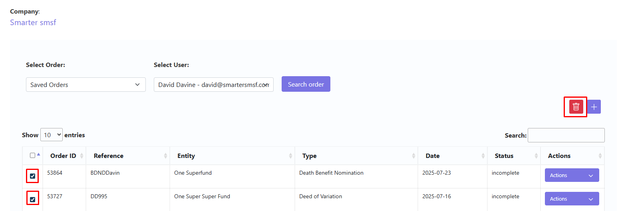This screenshot has height=211, width=620.
Task: Uncheck the checkbox for order 53864
Action: [x=33, y=176]
